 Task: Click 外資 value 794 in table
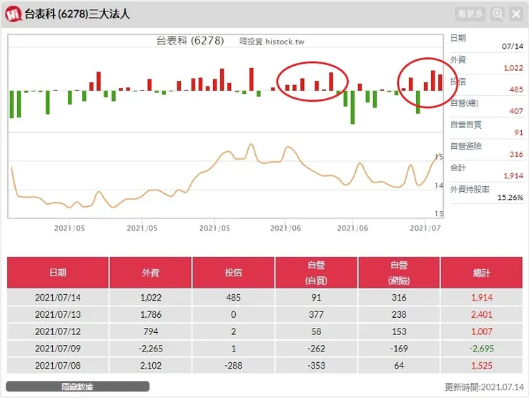pos(151,331)
